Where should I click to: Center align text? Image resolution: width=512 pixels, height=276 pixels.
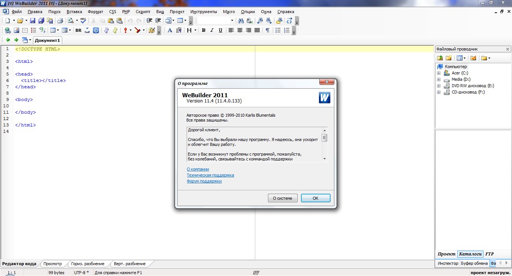click(240, 30)
